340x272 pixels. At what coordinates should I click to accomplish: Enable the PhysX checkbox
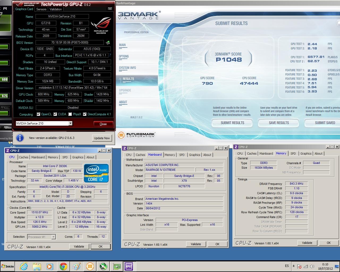[70, 114]
